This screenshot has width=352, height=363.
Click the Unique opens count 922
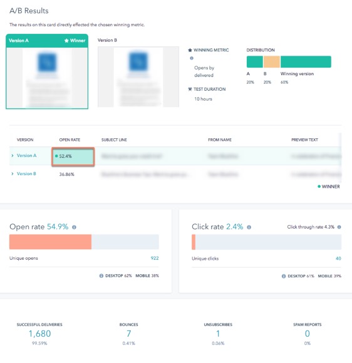coord(155,258)
